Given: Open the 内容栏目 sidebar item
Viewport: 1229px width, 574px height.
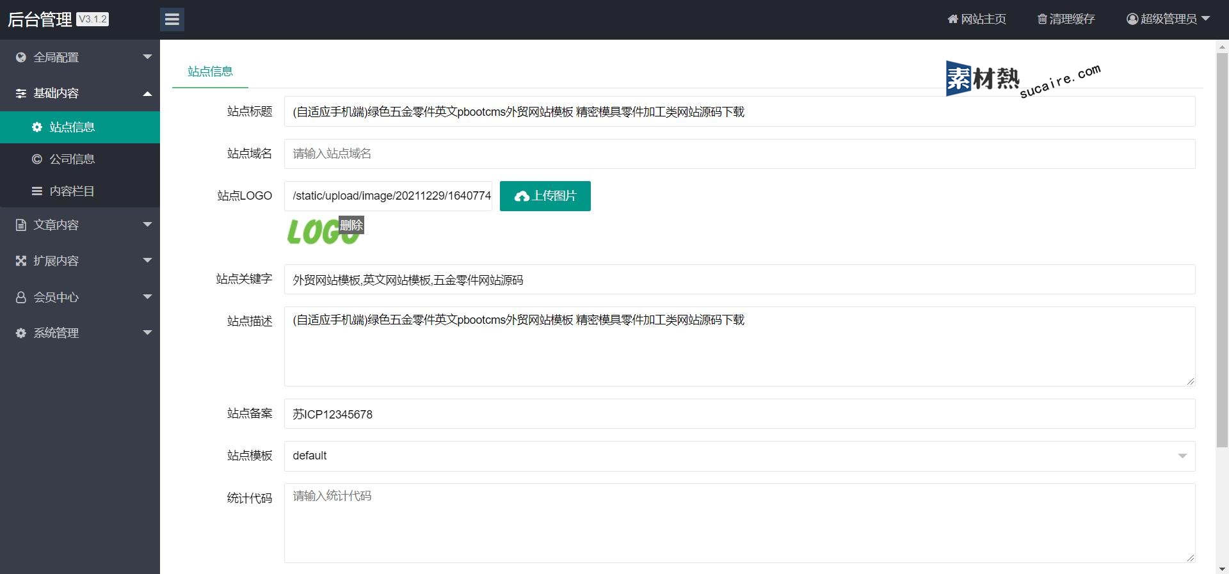Looking at the screenshot, I should tap(80, 191).
